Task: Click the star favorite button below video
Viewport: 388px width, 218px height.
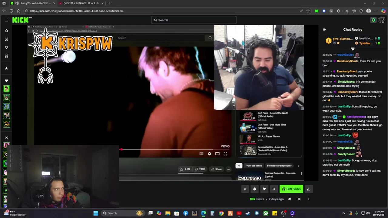Action: (x=245, y=189)
